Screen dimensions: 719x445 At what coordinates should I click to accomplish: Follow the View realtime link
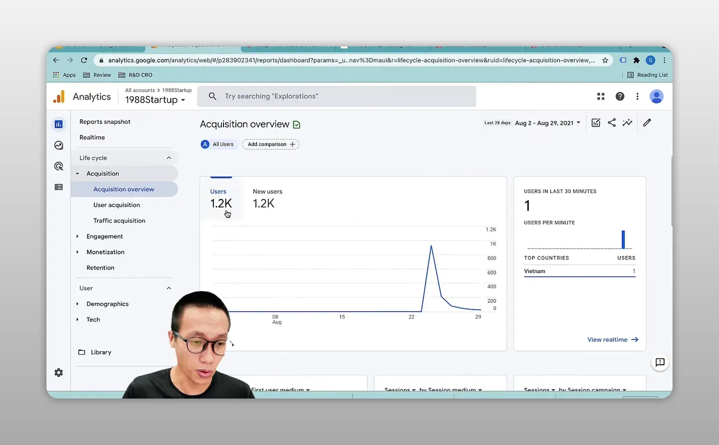(612, 339)
